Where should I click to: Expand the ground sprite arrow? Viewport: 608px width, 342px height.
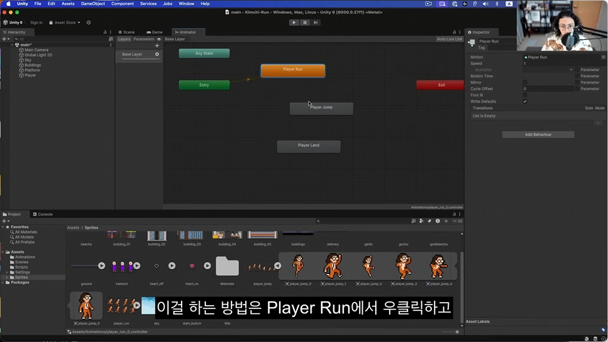pyautogui.click(x=102, y=266)
